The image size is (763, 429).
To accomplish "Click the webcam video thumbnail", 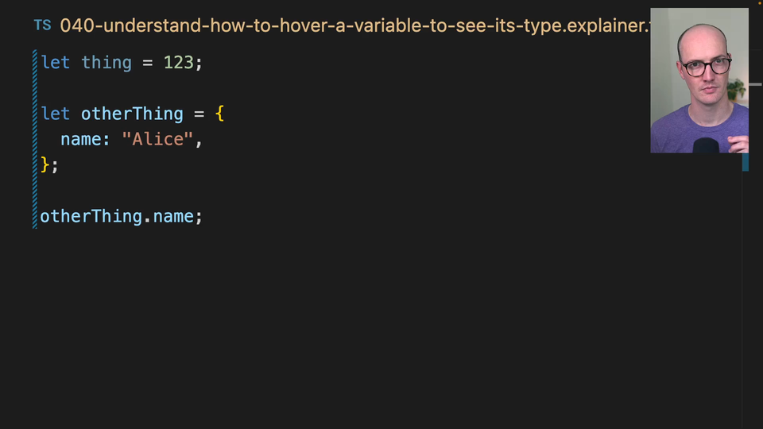I will point(699,80).
